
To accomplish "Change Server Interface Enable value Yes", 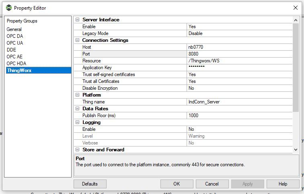I will point(239,27).
